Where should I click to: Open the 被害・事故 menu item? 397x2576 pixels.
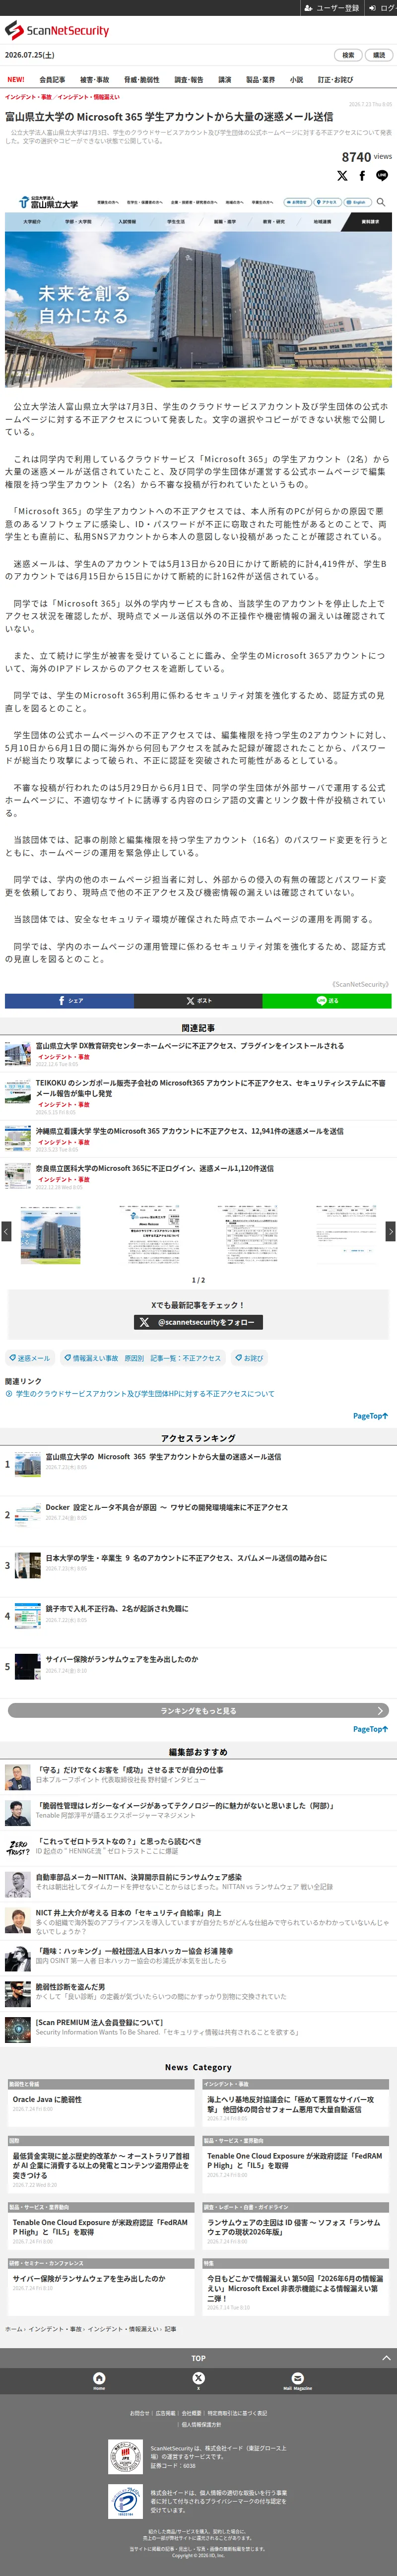click(94, 80)
